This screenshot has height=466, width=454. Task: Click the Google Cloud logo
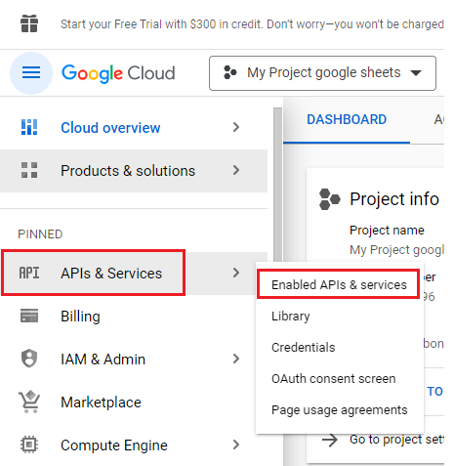(x=118, y=73)
